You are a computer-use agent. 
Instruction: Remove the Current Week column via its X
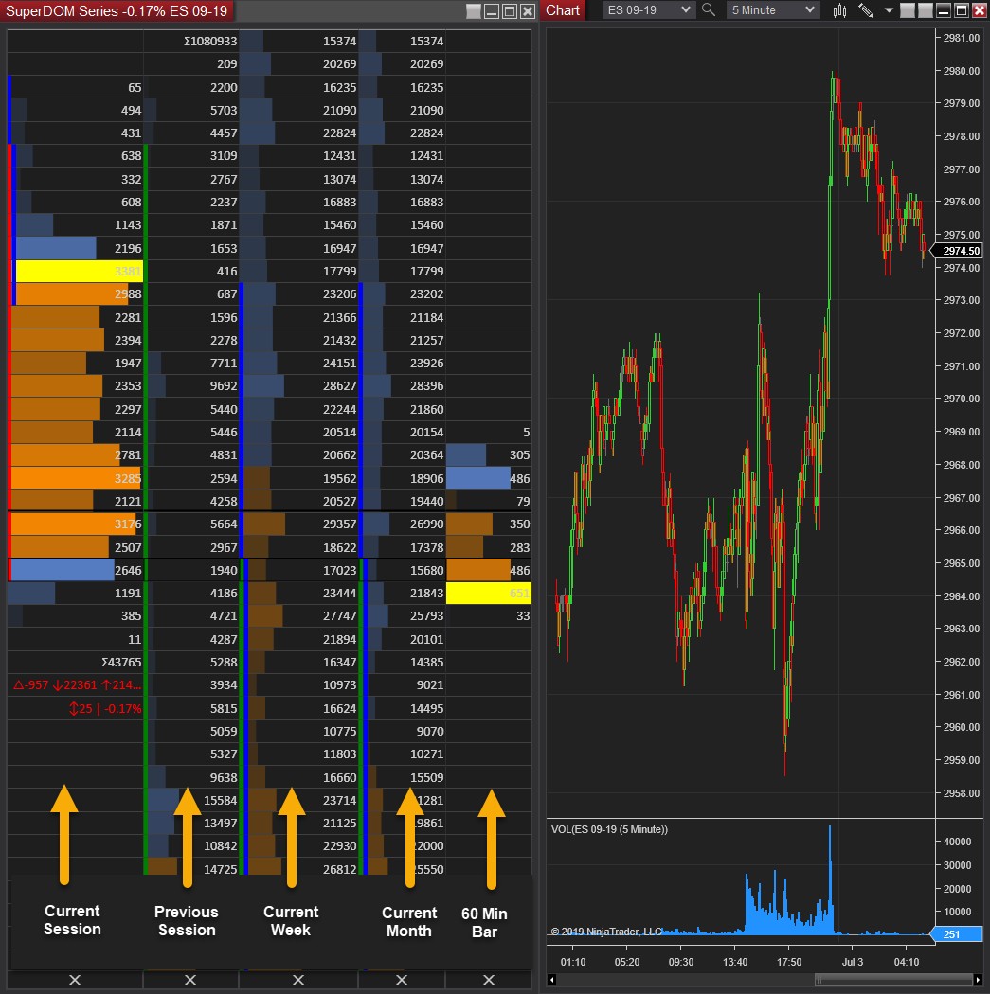(298, 980)
